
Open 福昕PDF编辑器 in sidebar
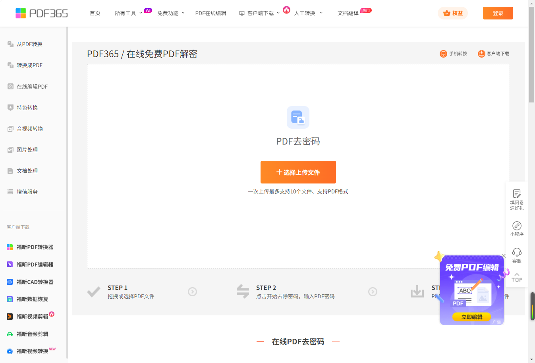pos(35,265)
